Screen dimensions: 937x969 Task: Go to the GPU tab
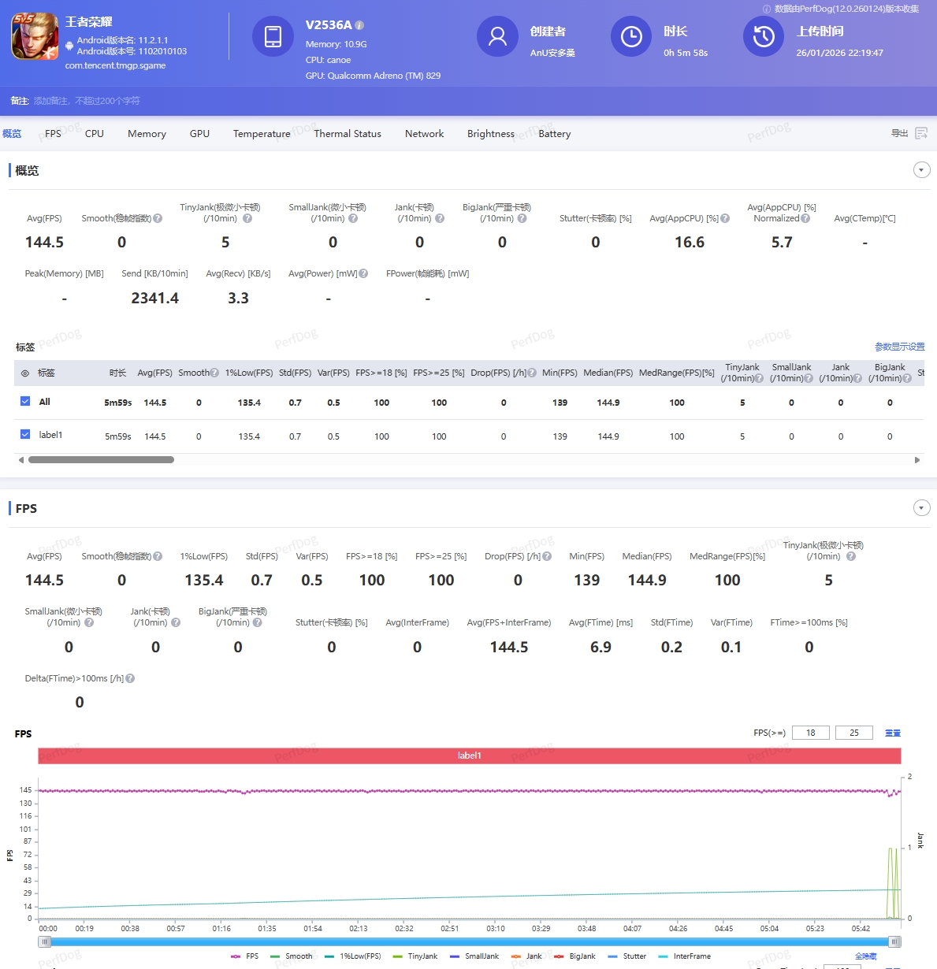pos(199,134)
